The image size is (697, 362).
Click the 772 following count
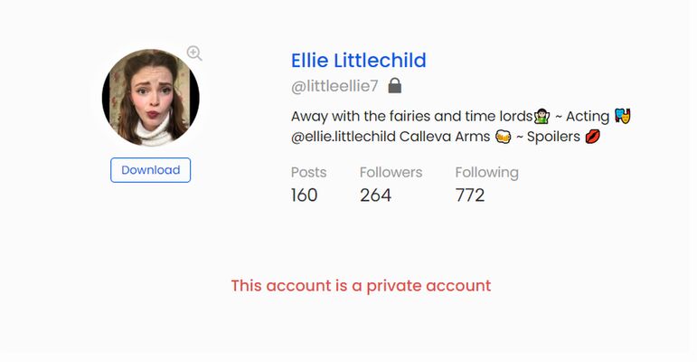point(470,195)
